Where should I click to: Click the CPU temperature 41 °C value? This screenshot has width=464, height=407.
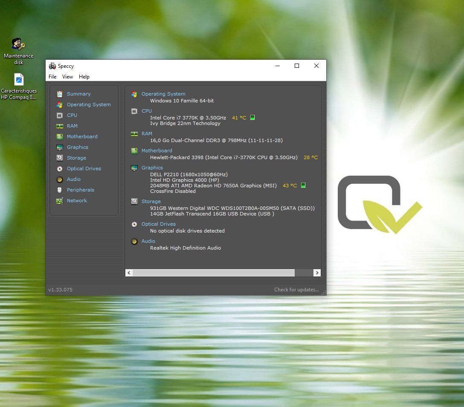tap(239, 117)
